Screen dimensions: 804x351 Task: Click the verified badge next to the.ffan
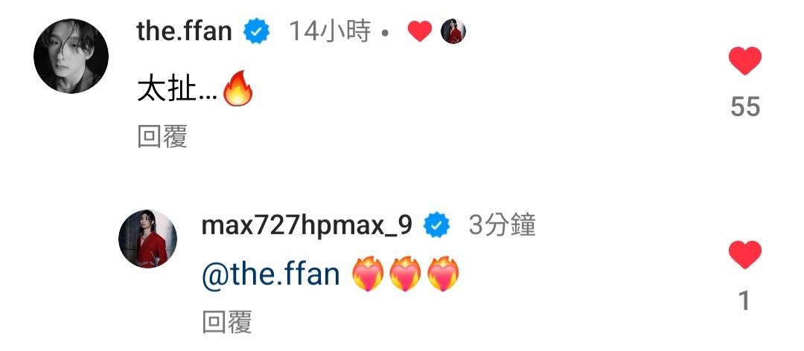256,32
